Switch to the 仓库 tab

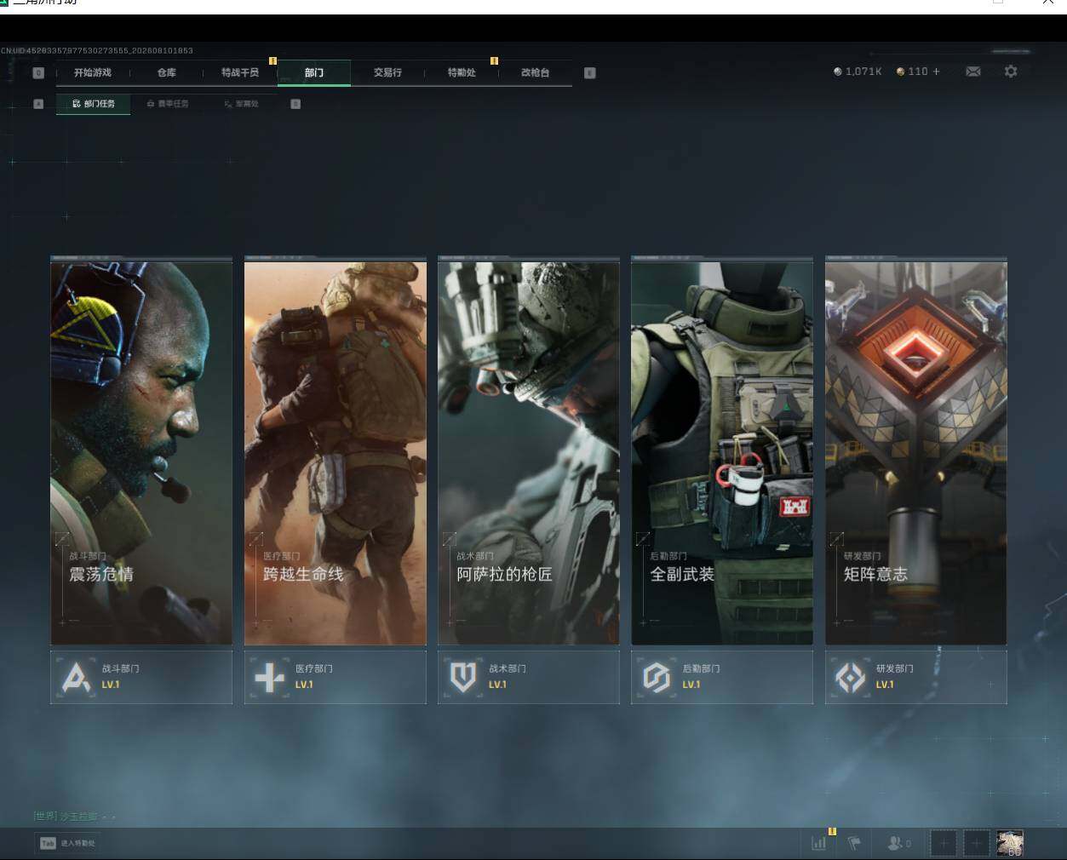click(x=167, y=72)
